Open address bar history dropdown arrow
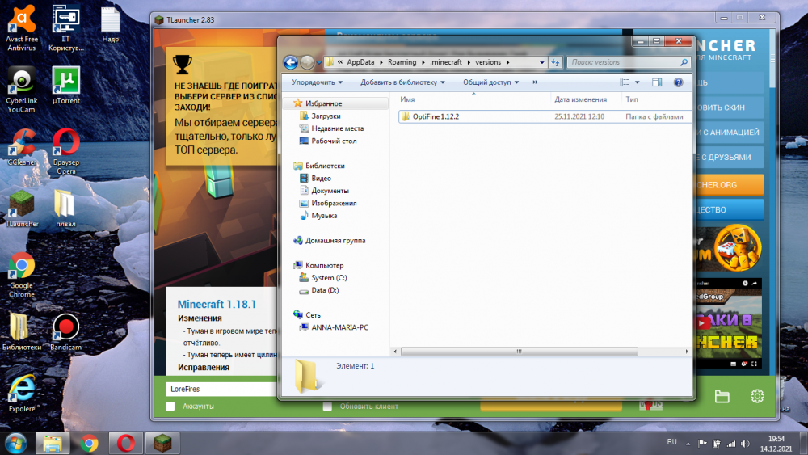 point(541,62)
